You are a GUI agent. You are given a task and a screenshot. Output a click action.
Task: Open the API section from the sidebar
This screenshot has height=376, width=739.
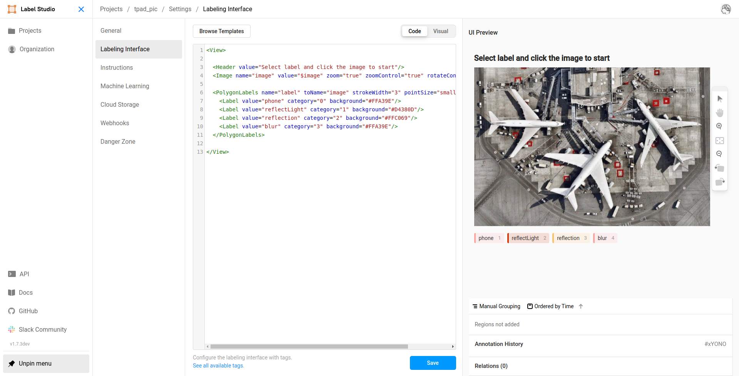coord(24,274)
